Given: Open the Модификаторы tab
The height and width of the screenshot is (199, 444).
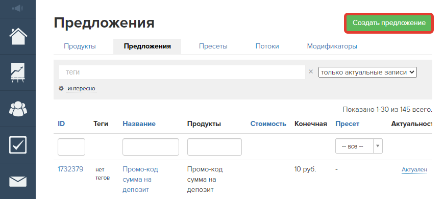Looking at the screenshot, I should (x=332, y=46).
